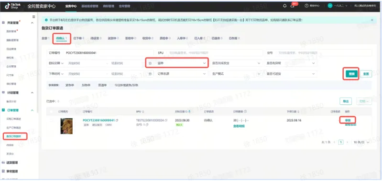Sort table by the 下单日期 column arrows
The width and height of the screenshot is (382, 181).
298,111
